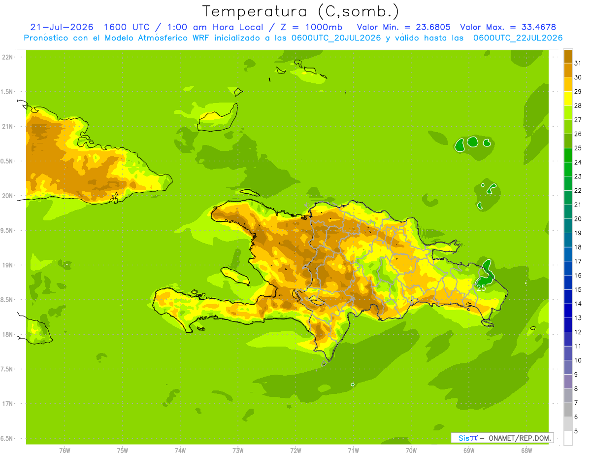Click the "74W" longitude axis label
This screenshot has height=457, width=591.
180,451
